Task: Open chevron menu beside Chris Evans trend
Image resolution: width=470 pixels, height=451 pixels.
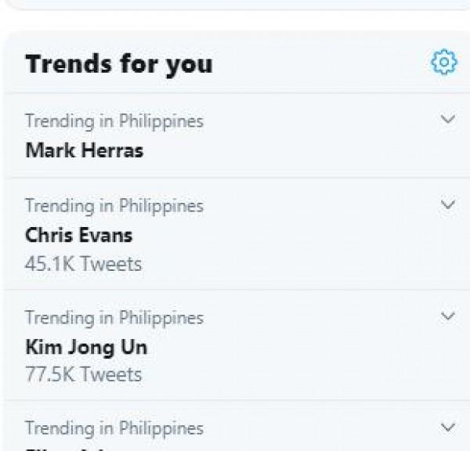Action: tap(448, 204)
